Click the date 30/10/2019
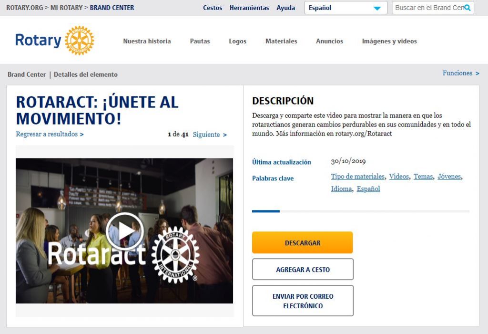 (x=348, y=161)
